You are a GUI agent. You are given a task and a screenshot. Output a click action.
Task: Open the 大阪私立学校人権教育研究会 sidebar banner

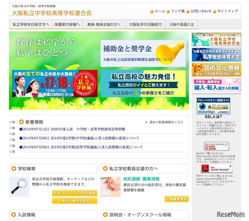pos(216,39)
